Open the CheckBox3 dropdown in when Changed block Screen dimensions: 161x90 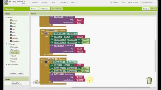[x=52, y=59]
